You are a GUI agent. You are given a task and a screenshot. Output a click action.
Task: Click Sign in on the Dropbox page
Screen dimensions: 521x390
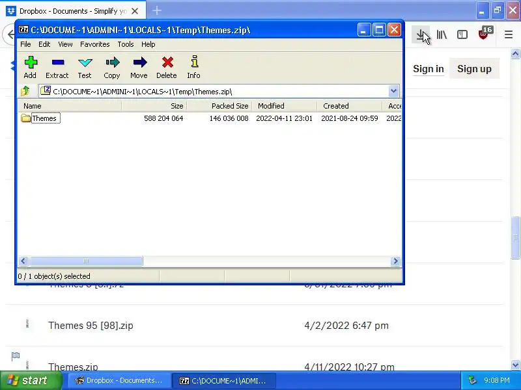429,69
